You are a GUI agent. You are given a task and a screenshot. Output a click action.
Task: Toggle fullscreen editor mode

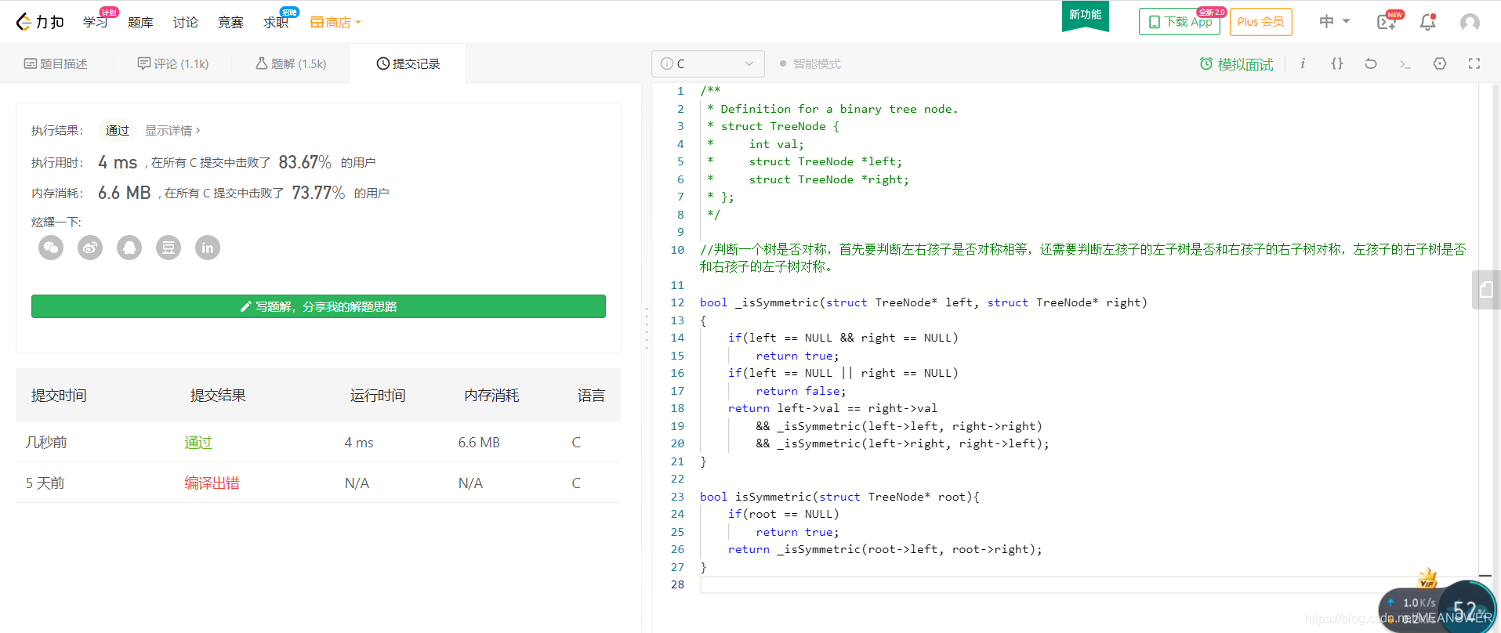pos(1474,63)
